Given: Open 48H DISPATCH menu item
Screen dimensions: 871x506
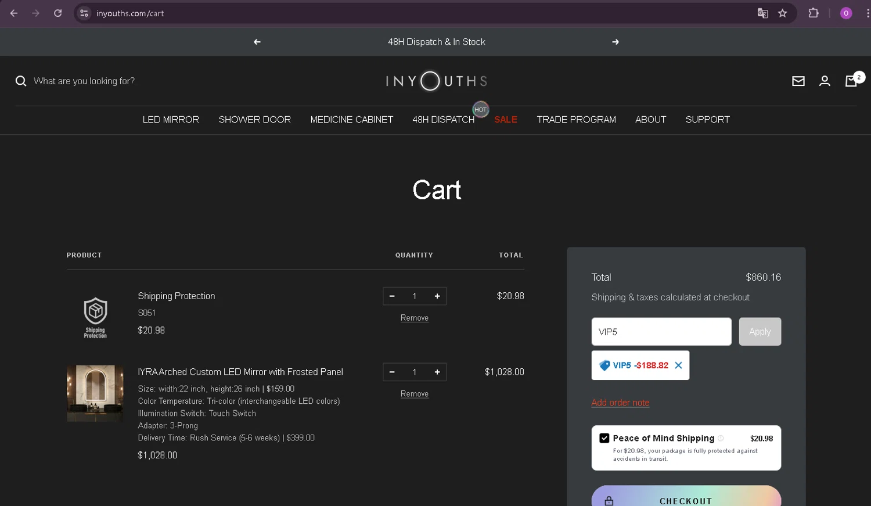Looking at the screenshot, I should click(x=444, y=120).
